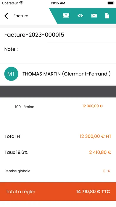The height and width of the screenshot is (207, 116).
Task: Check the Wi-Fi status icon
Action: [21, 3]
